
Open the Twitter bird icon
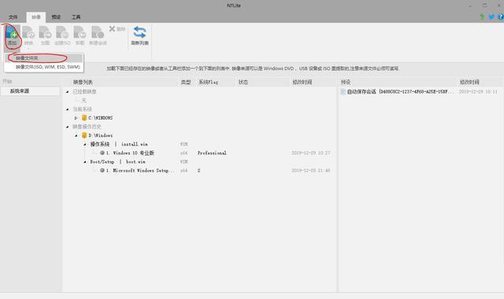491,17
